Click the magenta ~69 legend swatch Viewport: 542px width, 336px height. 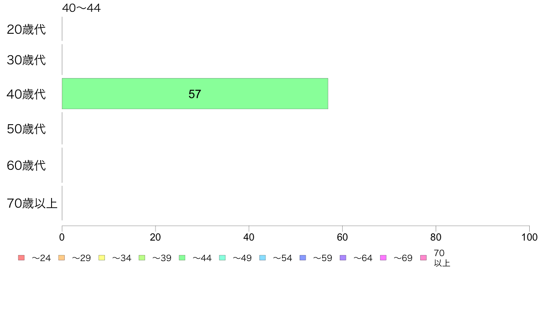click(383, 258)
